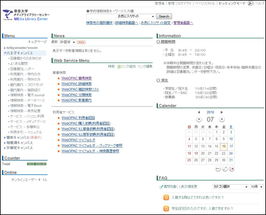Open 図書館カレンダー in the Menu panel
This screenshot has width=266, height=215.
point(22,69)
